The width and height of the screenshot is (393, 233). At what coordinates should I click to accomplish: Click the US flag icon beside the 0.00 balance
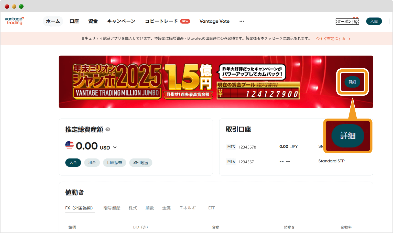(x=70, y=145)
